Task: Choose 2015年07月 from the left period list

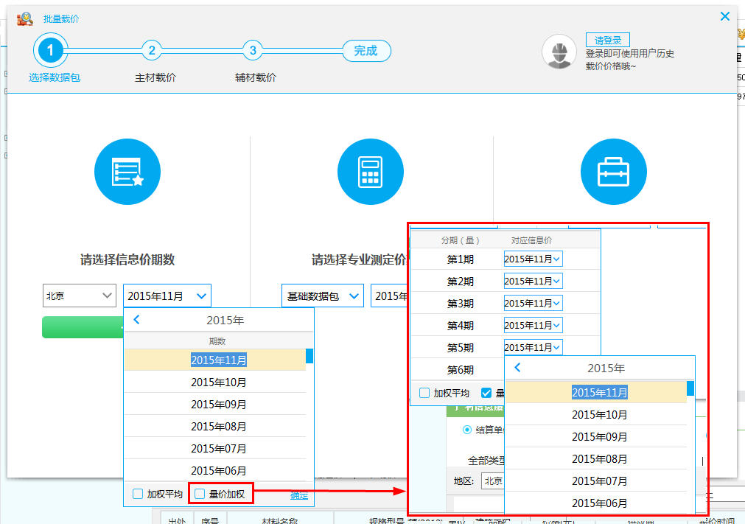Action: pos(218,448)
